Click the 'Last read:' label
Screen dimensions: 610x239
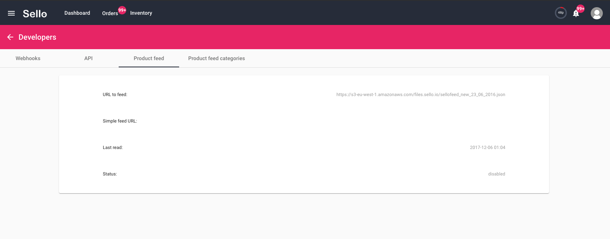tap(113, 147)
